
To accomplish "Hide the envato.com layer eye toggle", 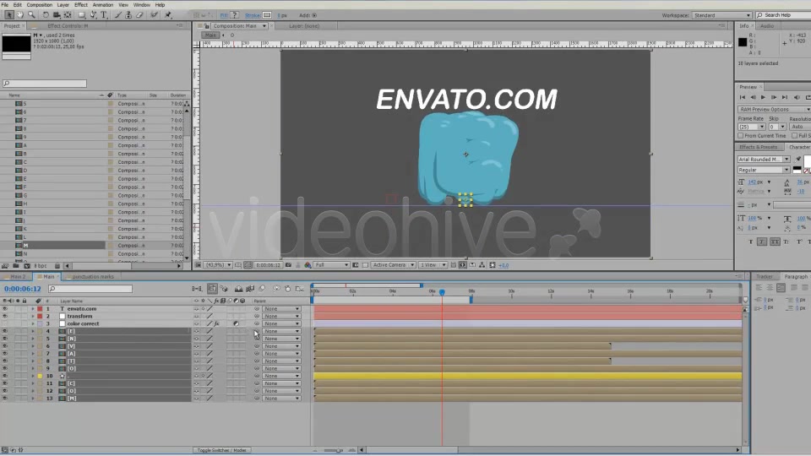I will (x=5, y=309).
